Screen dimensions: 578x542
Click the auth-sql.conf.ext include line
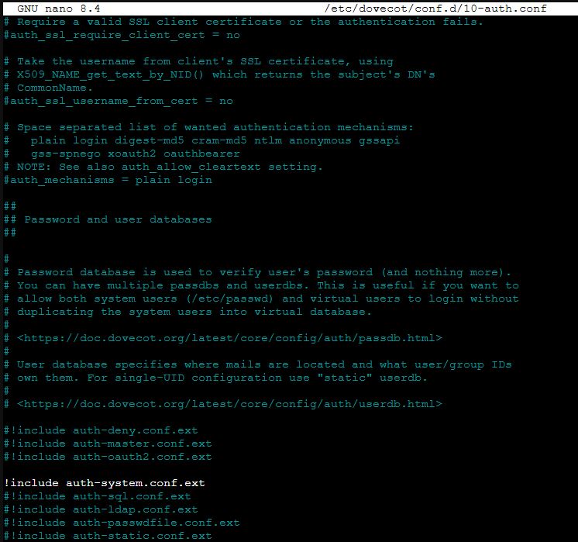tap(97, 496)
